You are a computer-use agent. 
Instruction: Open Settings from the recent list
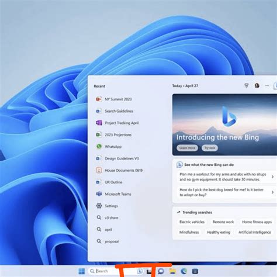(x=107, y=206)
